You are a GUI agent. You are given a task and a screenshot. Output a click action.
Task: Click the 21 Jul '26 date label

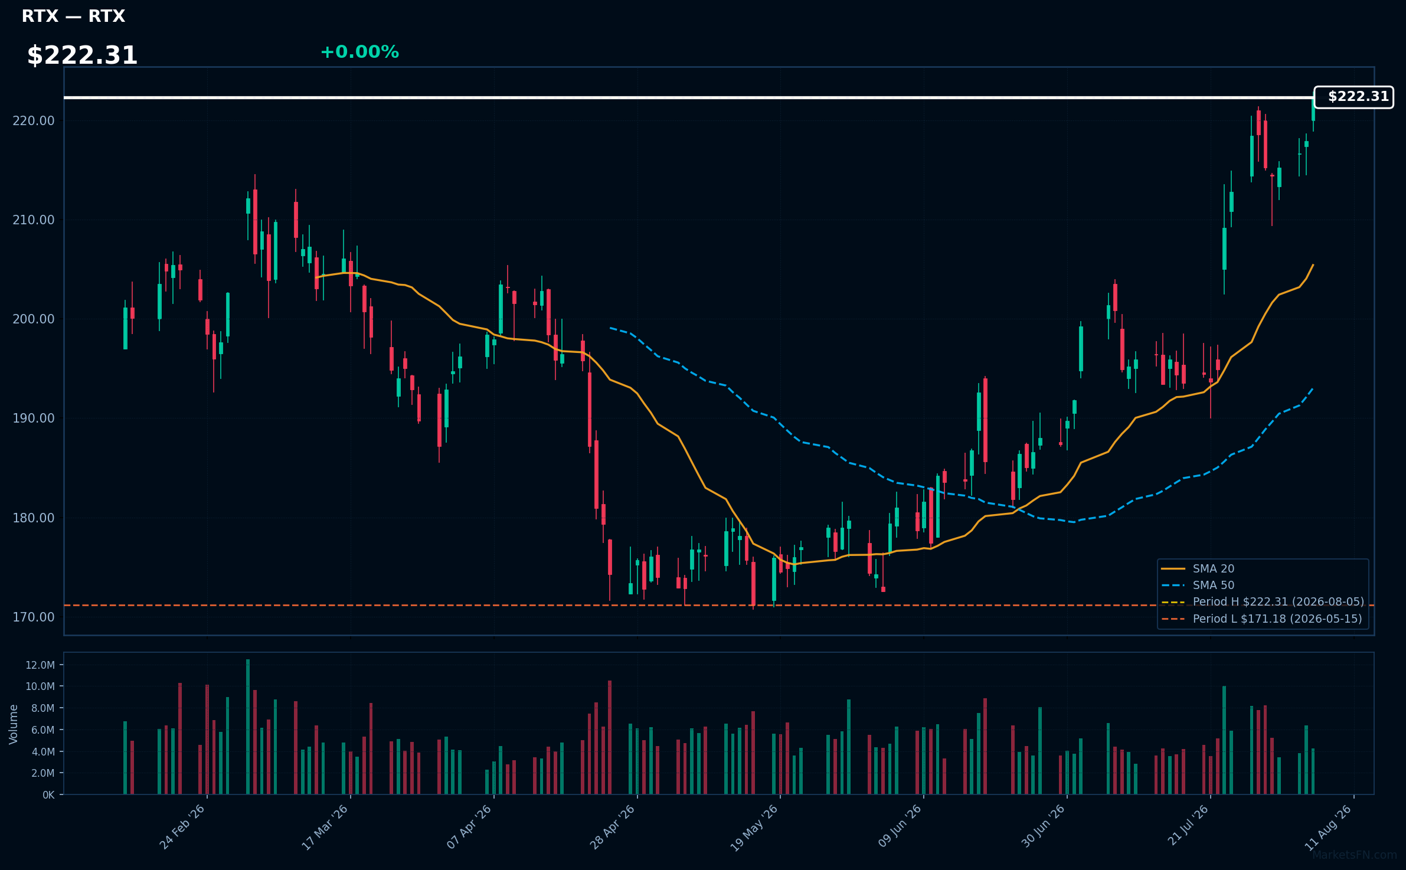tap(1188, 826)
